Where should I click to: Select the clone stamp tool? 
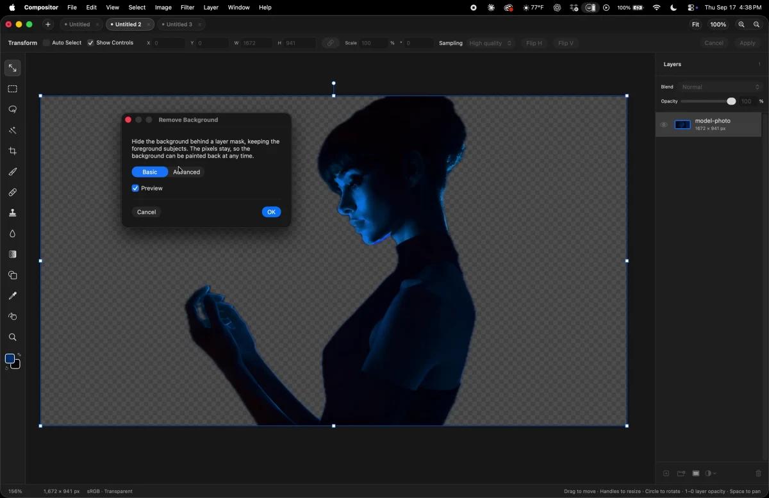pos(12,213)
